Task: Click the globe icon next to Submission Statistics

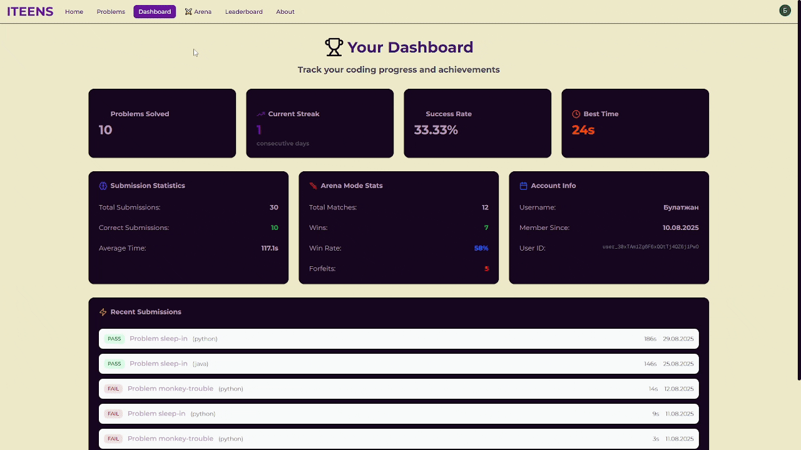Action: (102, 185)
